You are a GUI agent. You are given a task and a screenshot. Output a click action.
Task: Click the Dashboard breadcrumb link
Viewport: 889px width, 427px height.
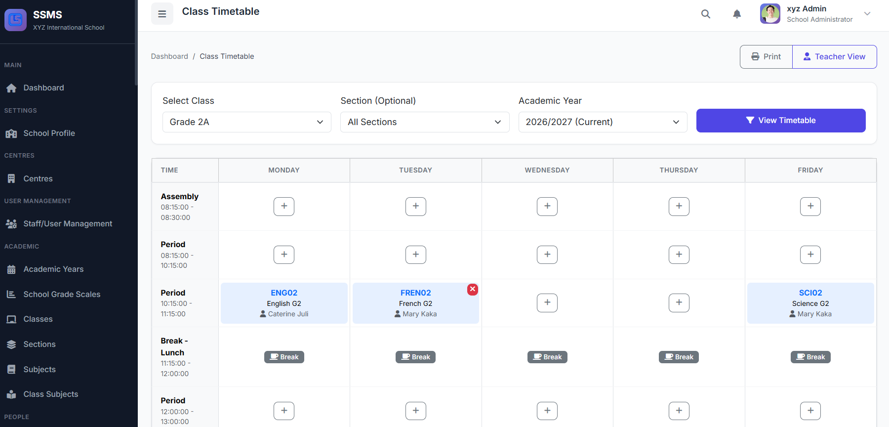pyautogui.click(x=169, y=56)
